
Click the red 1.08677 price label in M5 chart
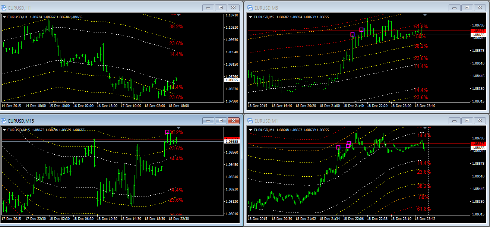478,31
